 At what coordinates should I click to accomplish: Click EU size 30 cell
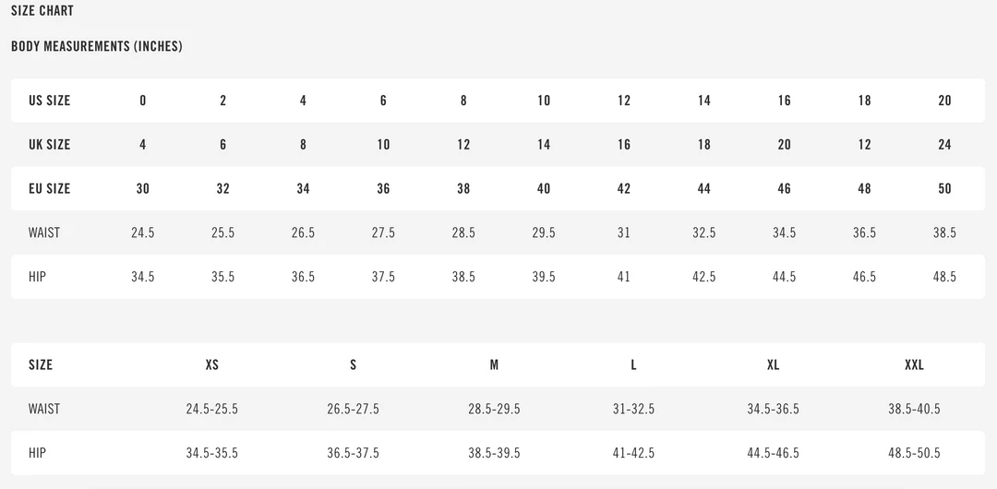pyautogui.click(x=143, y=189)
